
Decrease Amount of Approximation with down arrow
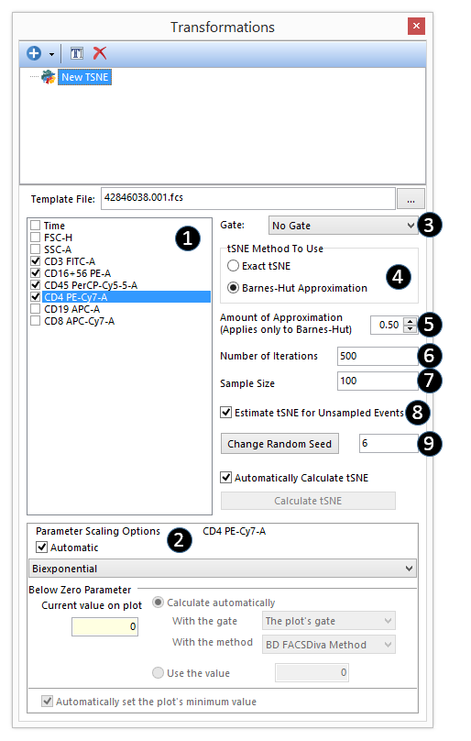(410, 328)
